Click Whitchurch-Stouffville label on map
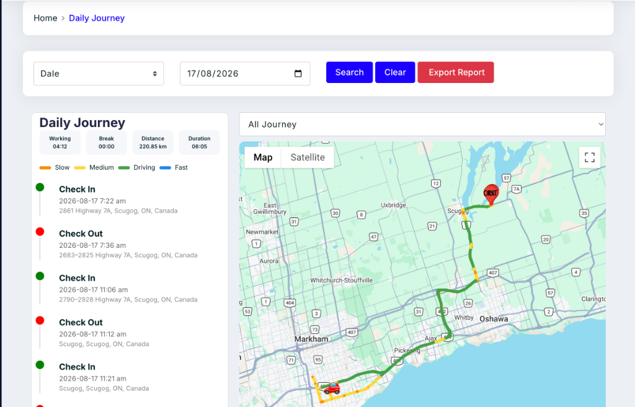Screen dimensions: 635x407 click(342, 281)
